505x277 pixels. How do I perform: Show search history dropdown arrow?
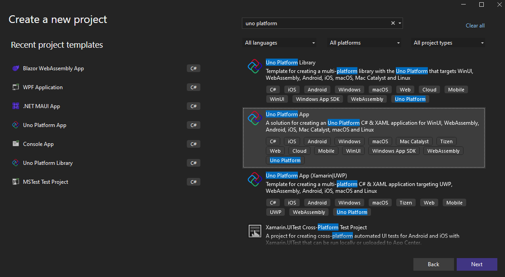(400, 23)
